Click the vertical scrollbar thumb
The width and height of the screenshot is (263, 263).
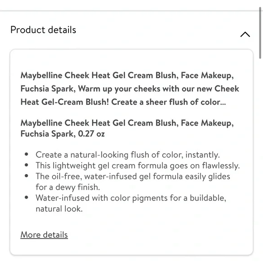click(x=260, y=33)
